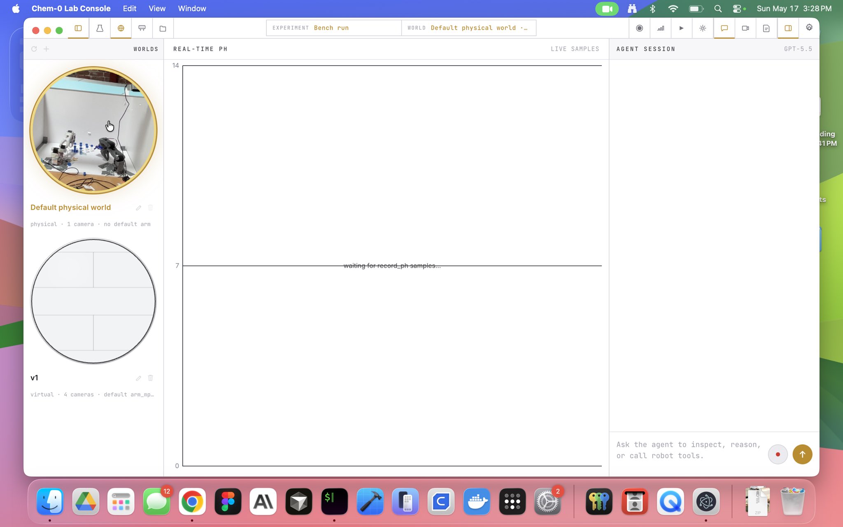Open Spotlight search in menu bar
This screenshot has width=843, height=527.
click(x=718, y=9)
